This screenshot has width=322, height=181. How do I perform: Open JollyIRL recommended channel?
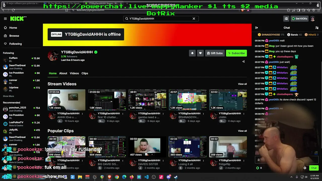[21, 131]
